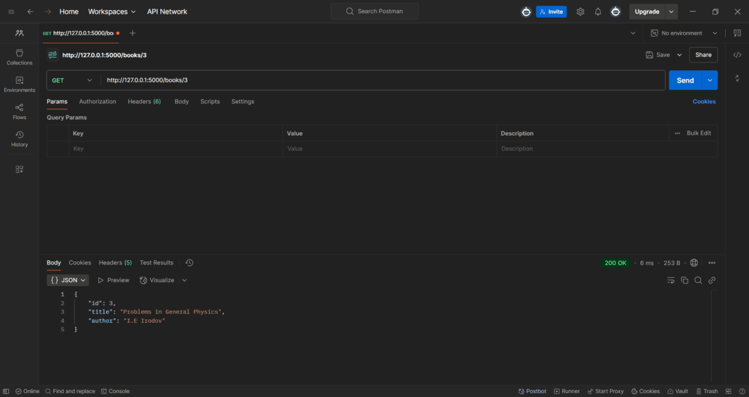Click the request URL input field
The height and width of the screenshot is (397, 749).
pyautogui.click(x=381, y=80)
